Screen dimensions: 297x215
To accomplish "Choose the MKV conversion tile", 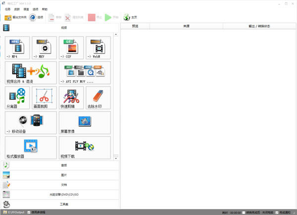I will click(44, 48).
